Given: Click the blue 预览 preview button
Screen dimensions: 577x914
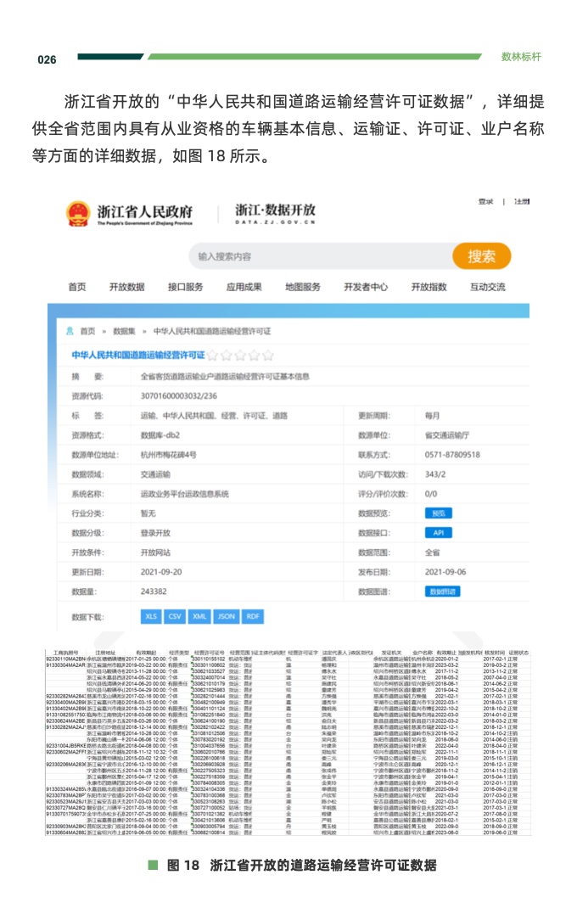Looking at the screenshot, I should tap(438, 513).
